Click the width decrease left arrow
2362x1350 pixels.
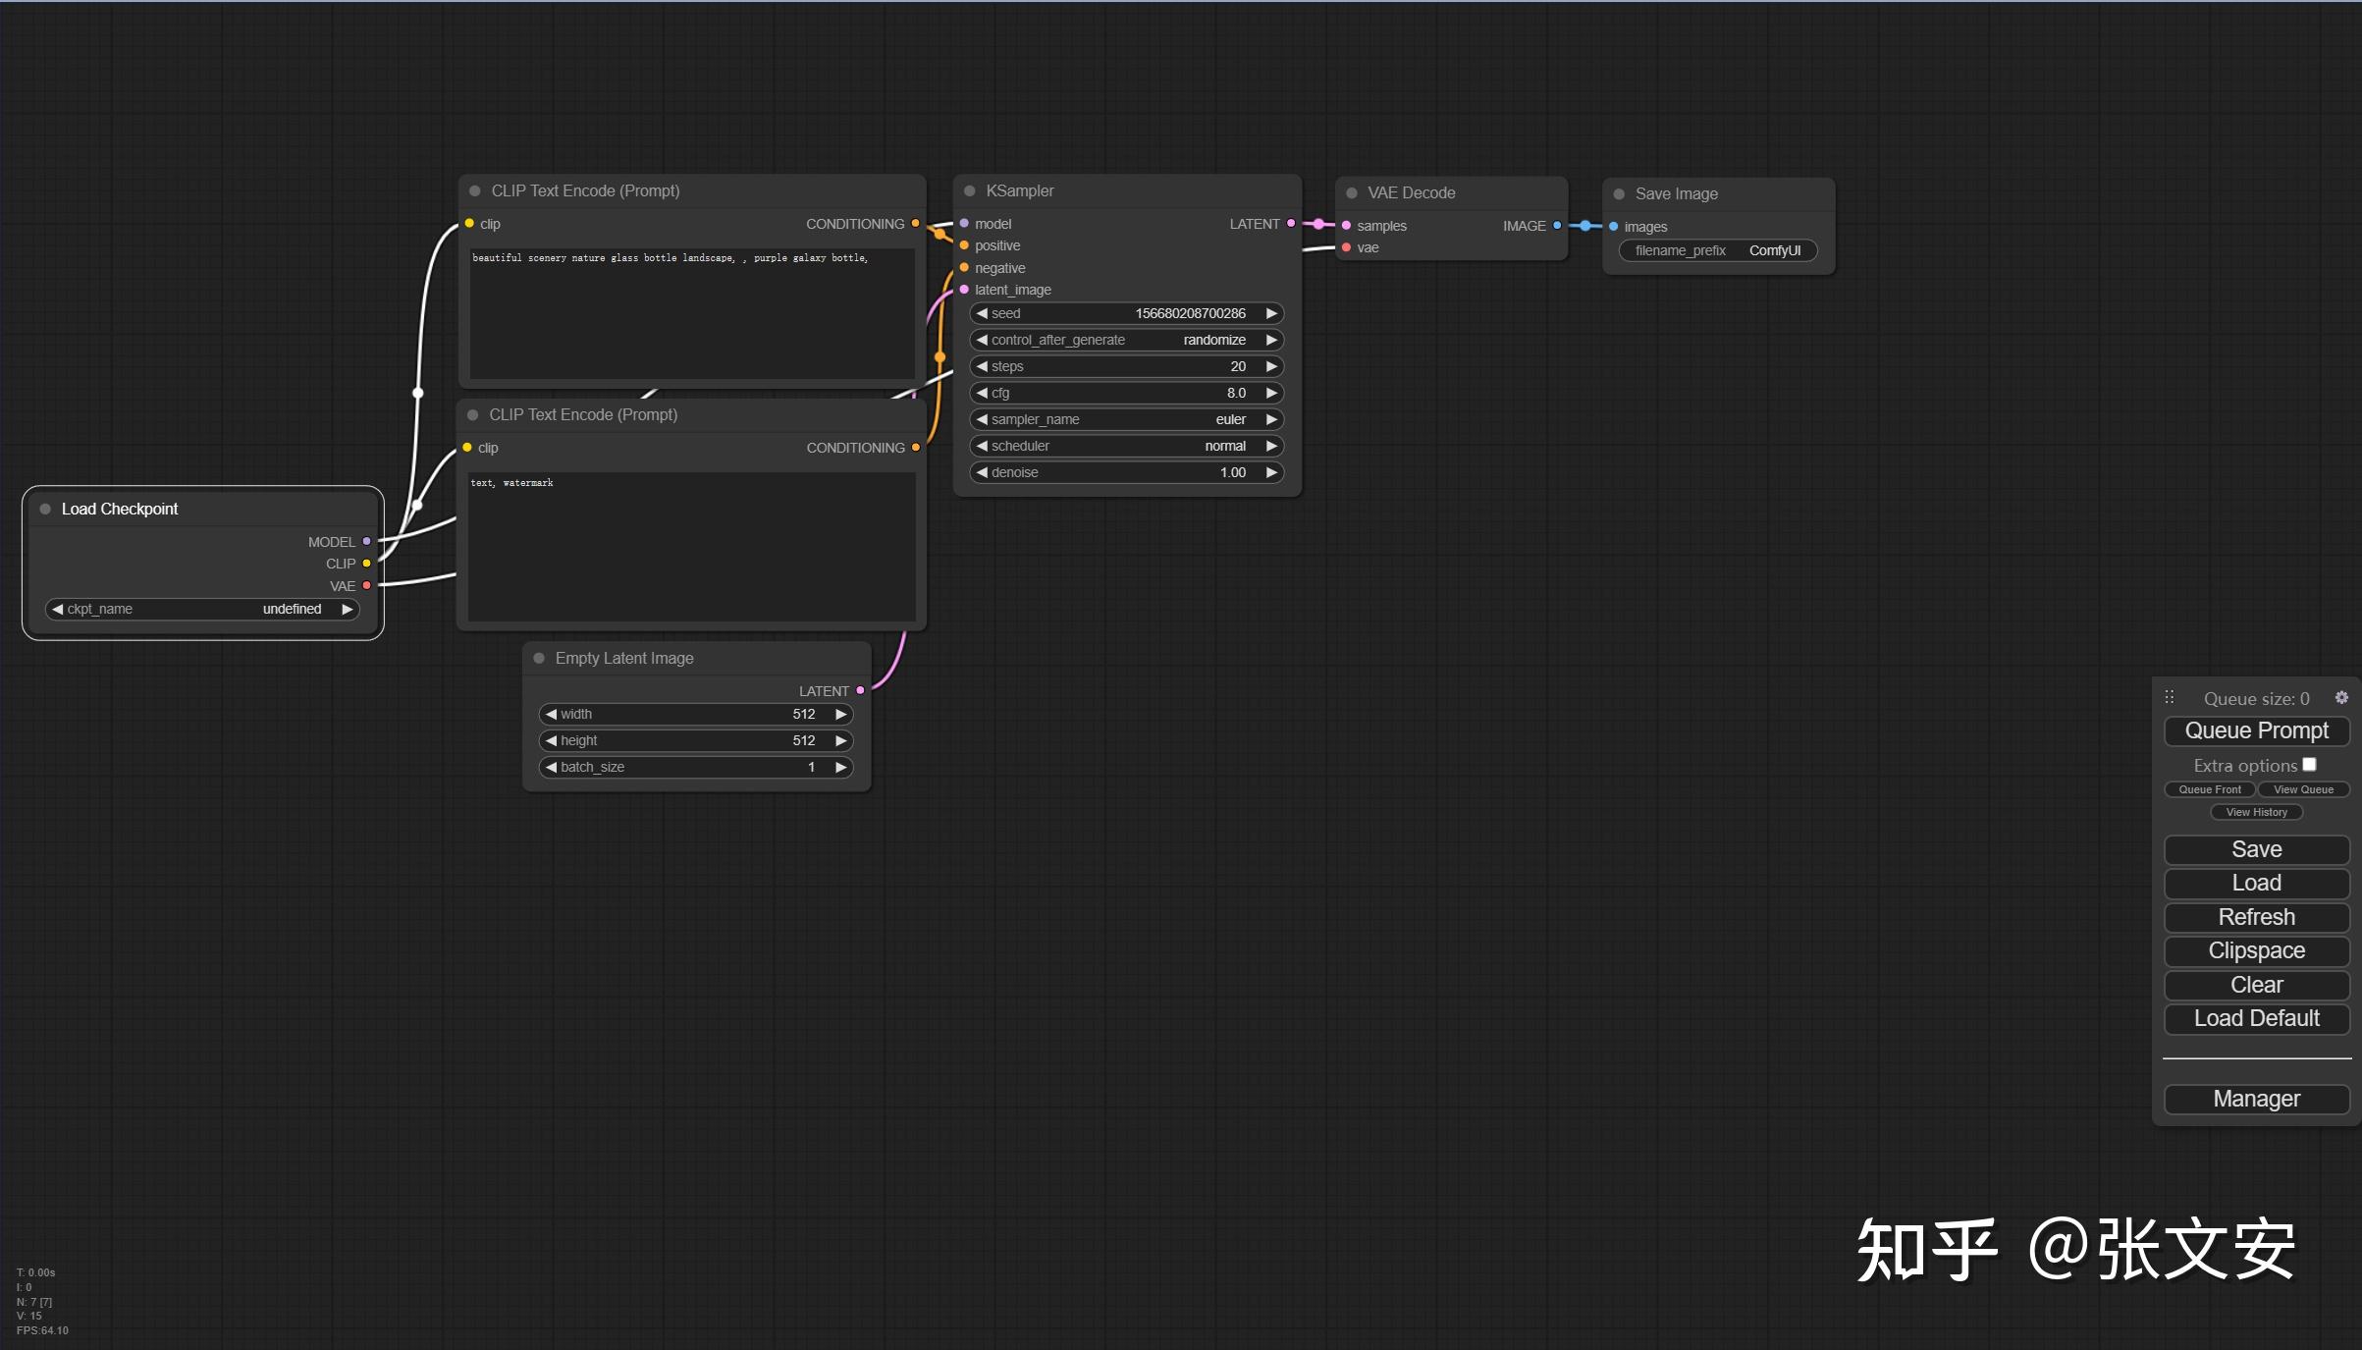pyautogui.click(x=551, y=714)
